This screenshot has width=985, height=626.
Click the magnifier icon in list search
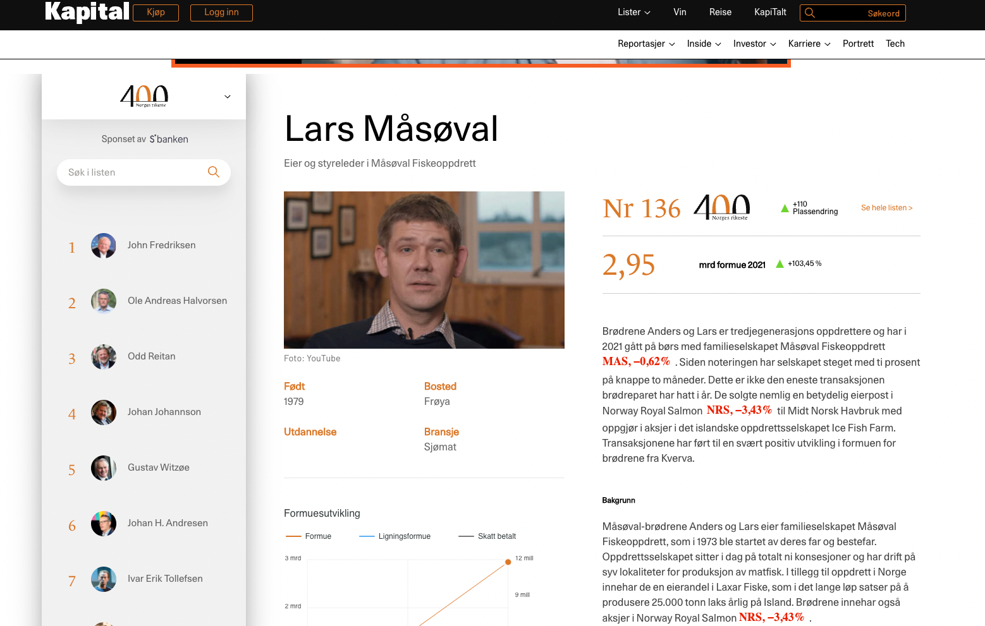coord(214,172)
